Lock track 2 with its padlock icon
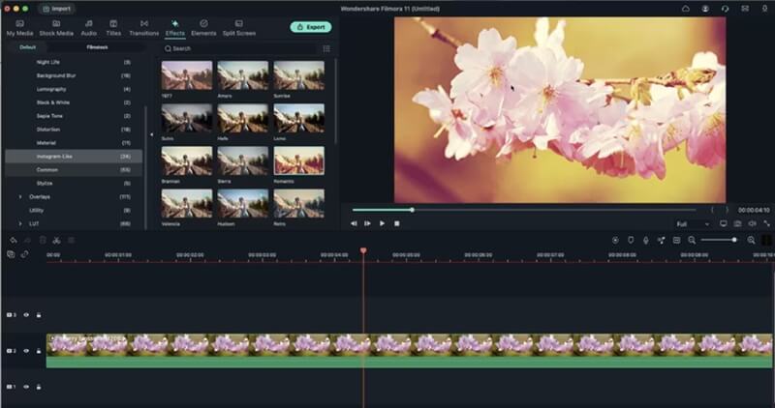The width and height of the screenshot is (775, 408). [x=39, y=351]
